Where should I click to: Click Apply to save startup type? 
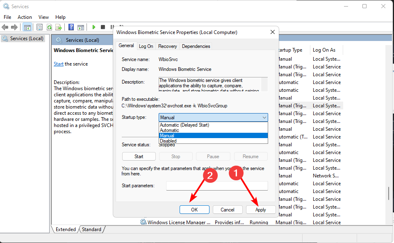tap(261, 210)
